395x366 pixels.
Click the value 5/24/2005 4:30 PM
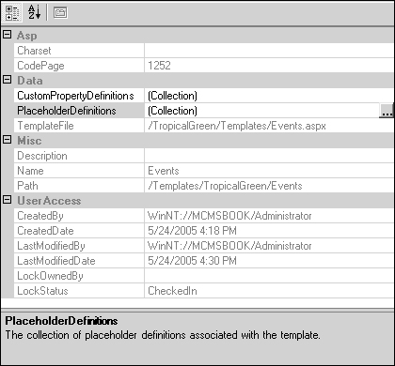(x=192, y=261)
